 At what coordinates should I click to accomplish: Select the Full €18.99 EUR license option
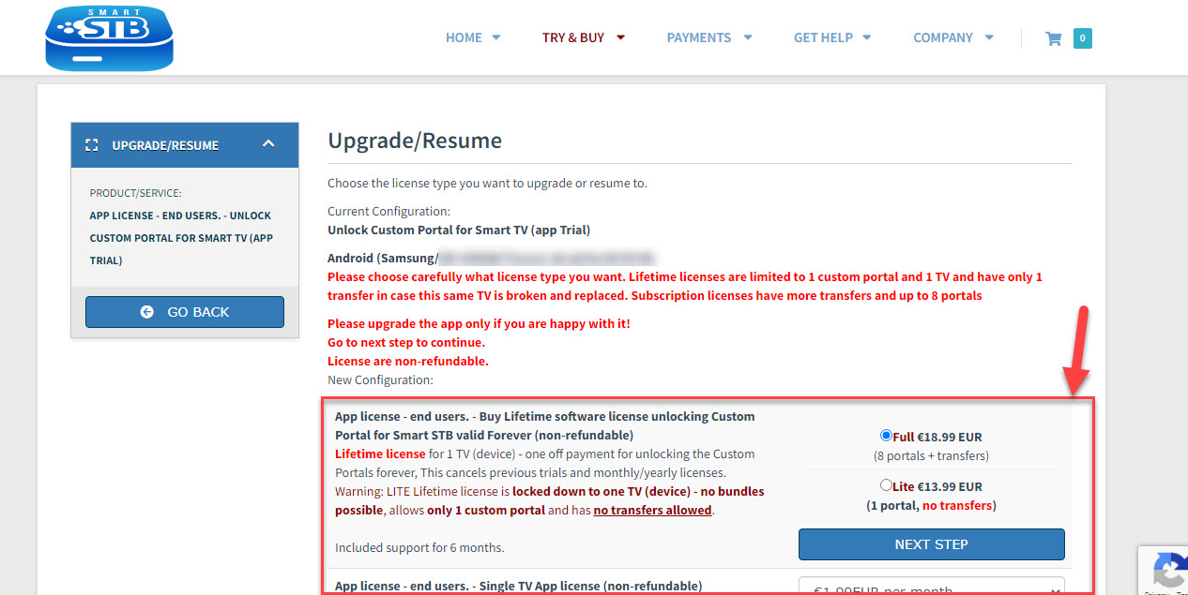(x=886, y=436)
